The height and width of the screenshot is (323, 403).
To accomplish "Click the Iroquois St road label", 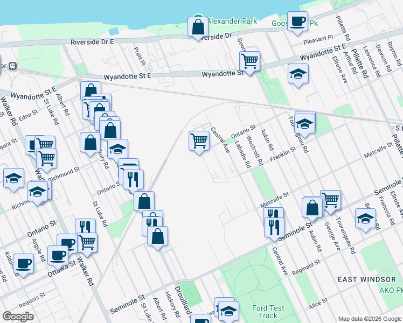I will pyautogui.click(x=32, y=300).
